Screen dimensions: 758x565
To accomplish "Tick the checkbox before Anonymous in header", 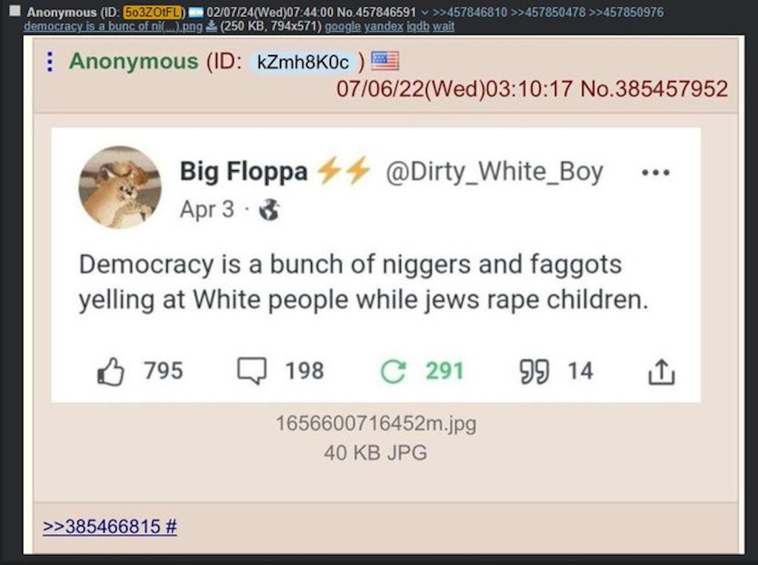I will click(x=15, y=11).
